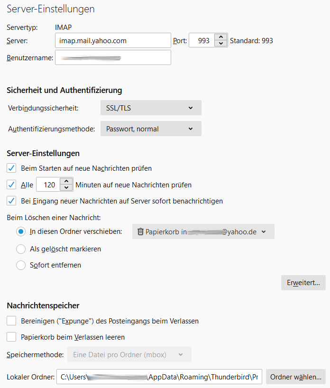Choose the 'Sofort entfernen' radio option
Screen dimensions: 330x388
(21, 265)
